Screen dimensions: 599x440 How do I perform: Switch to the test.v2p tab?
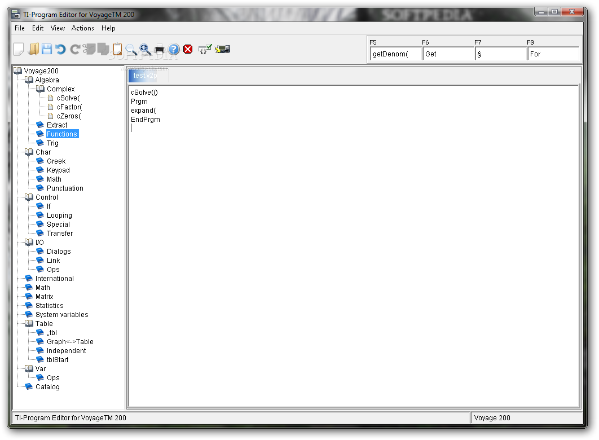147,76
